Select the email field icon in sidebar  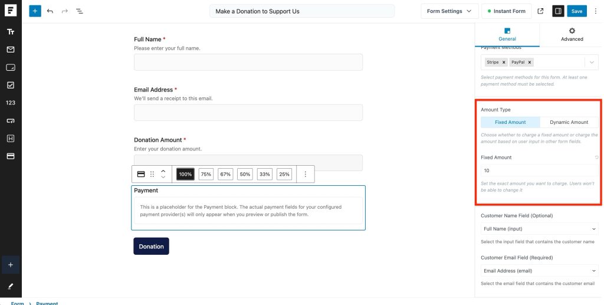pos(11,50)
